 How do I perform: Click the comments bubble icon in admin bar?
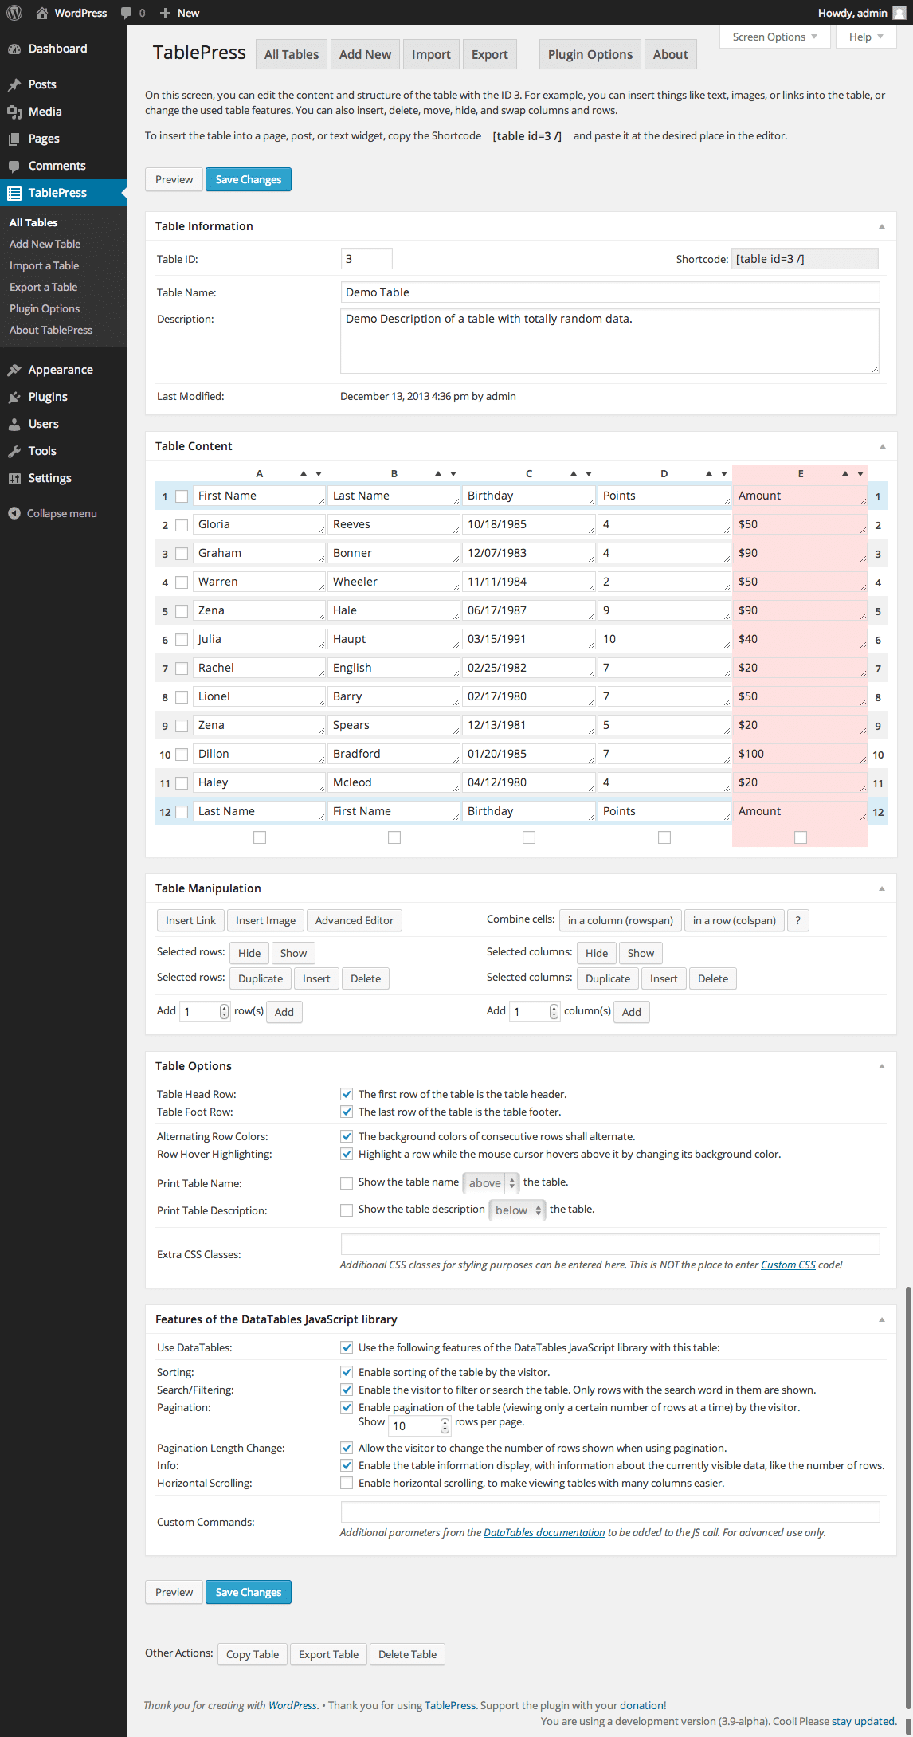click(x=126, y=13)
